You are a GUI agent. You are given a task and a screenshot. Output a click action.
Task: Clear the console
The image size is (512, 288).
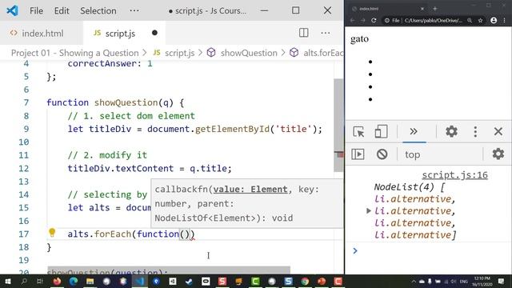pyautogui.click(x=382, y=154)
